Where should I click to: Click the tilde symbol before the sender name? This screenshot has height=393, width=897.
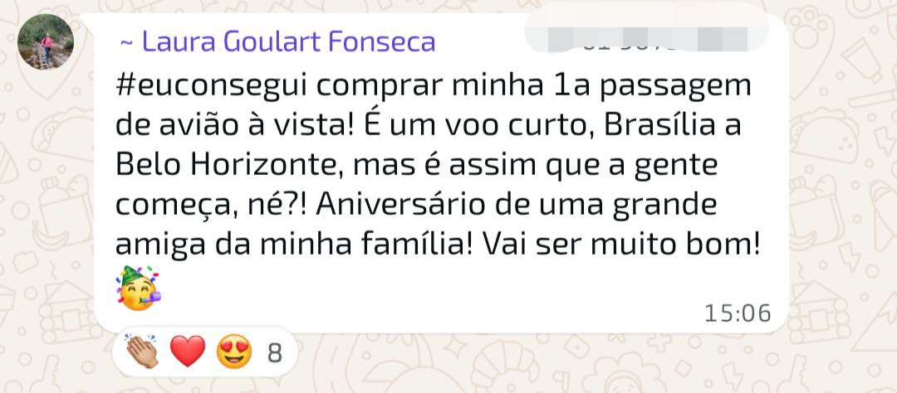(x=126, y=43)
